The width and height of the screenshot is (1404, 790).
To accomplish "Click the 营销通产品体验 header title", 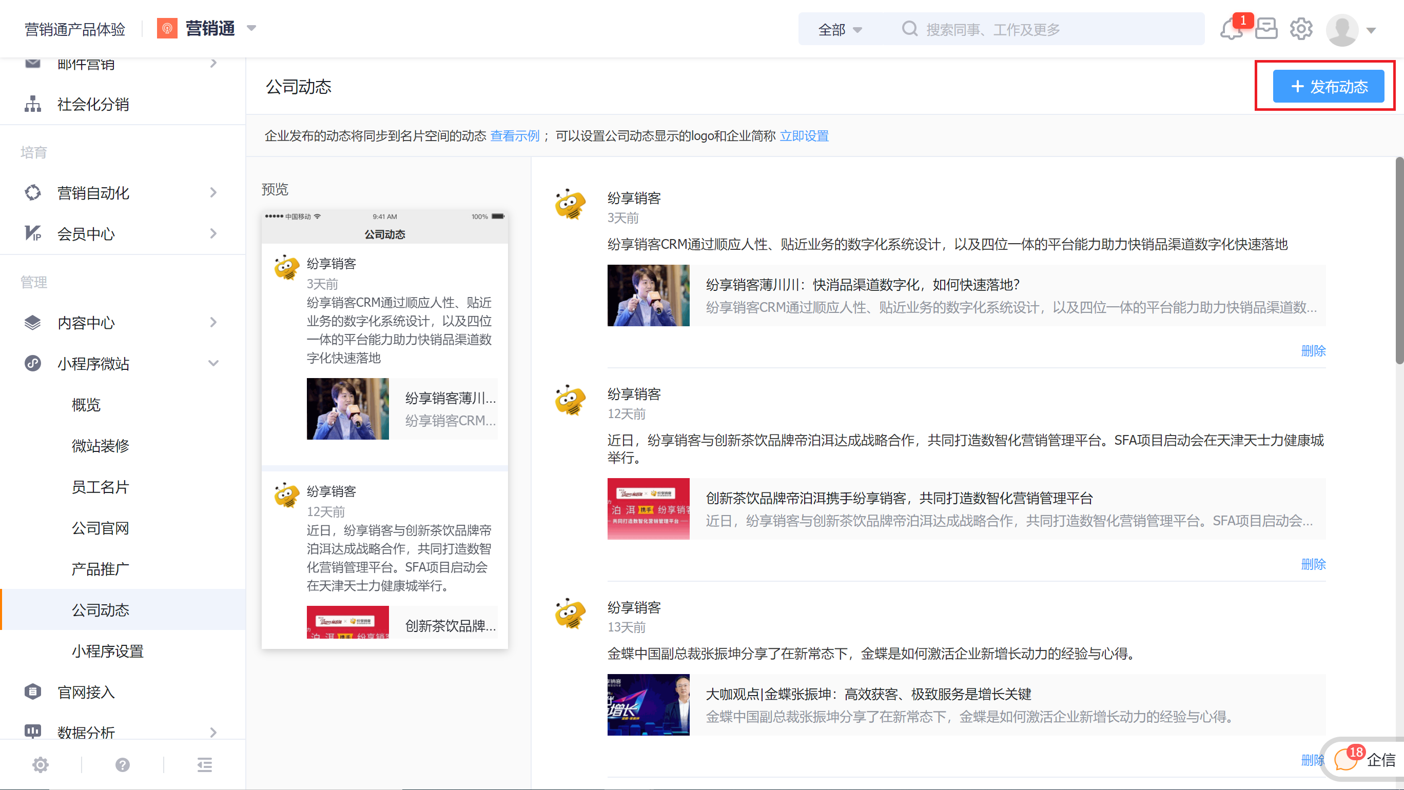I will 75,29.
